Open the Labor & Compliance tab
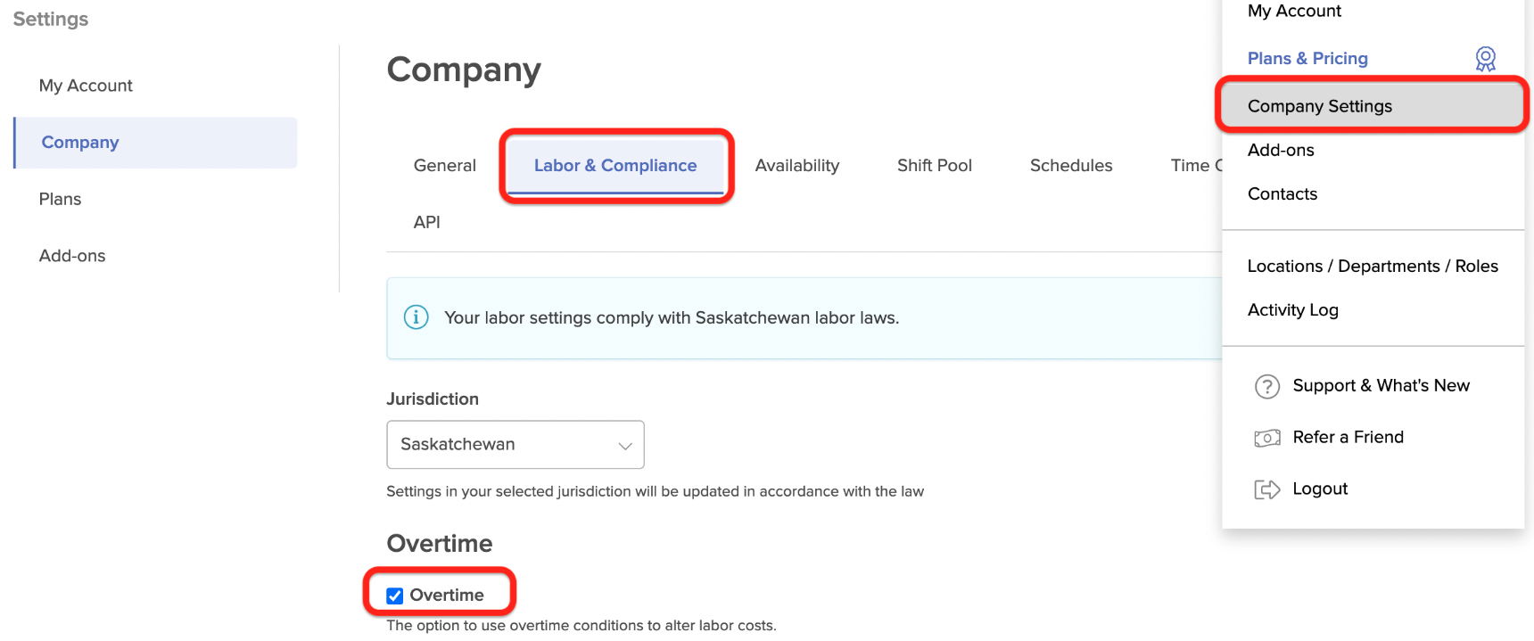The width and height of the screenshot is (1534, 641). point(614,166)
